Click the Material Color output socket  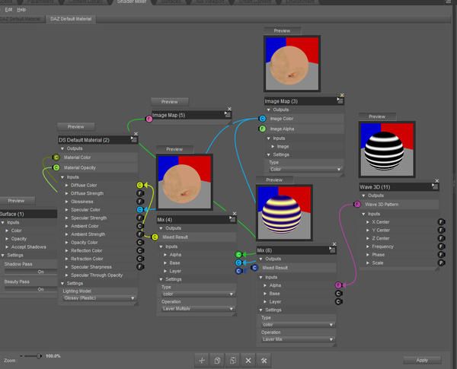pyautogui.click(x=56, y=157)
